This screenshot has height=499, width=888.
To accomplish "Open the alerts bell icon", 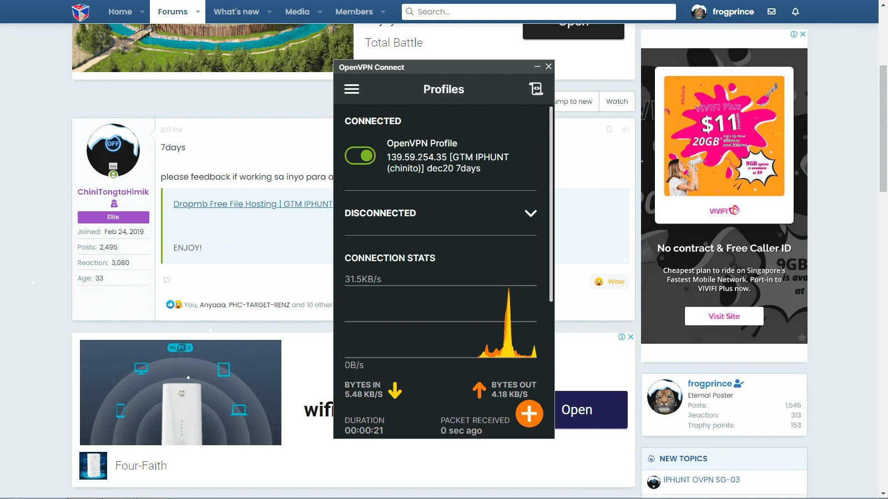I will click(x=795, y=12).
